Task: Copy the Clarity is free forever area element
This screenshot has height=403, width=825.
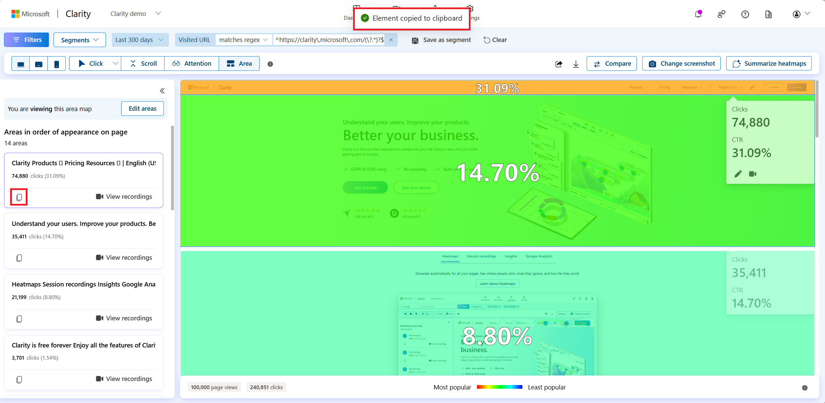Action: coord(19,379)
